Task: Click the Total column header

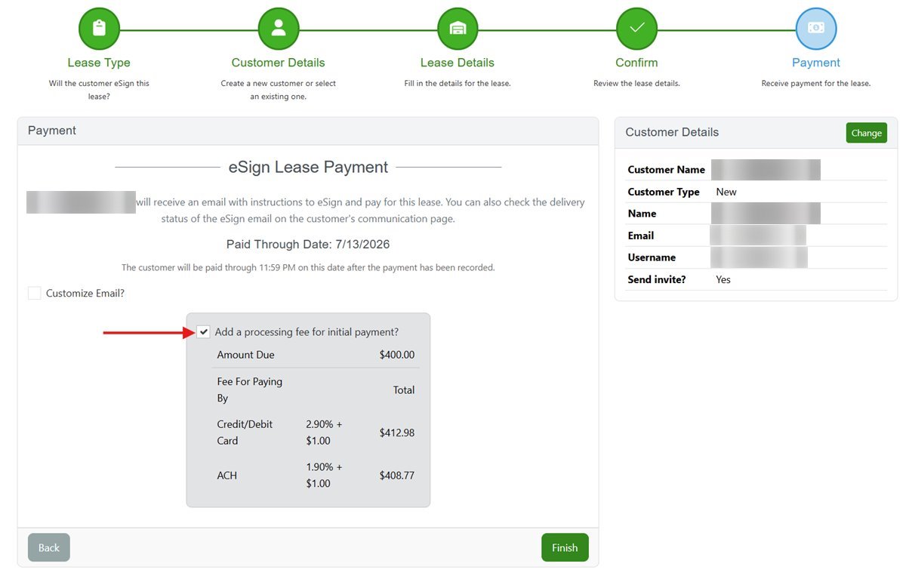Action: [404, 390]
